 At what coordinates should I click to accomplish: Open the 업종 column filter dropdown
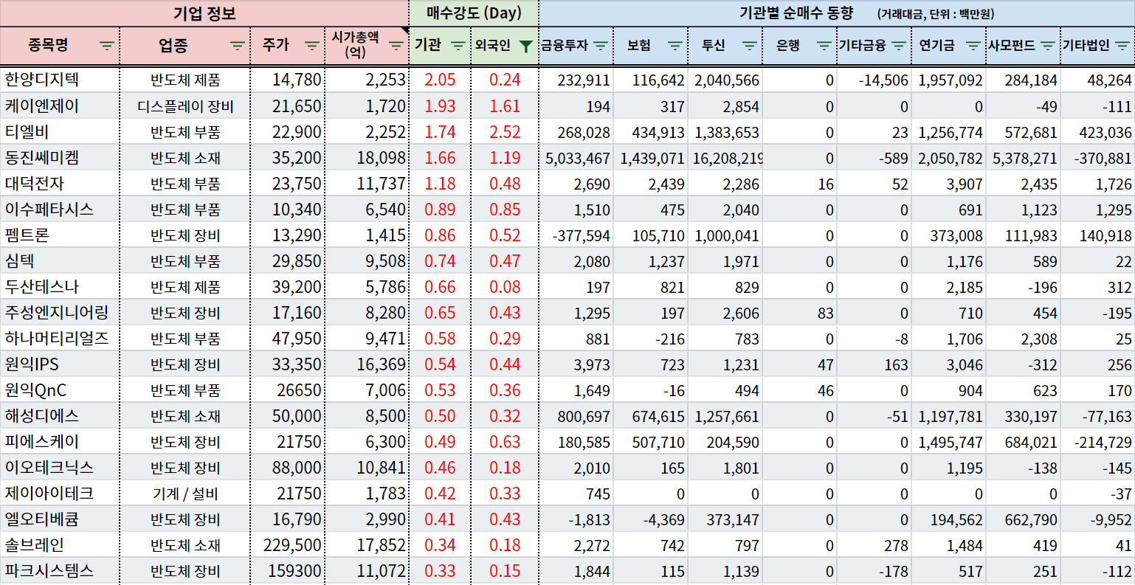coord(237,46)
